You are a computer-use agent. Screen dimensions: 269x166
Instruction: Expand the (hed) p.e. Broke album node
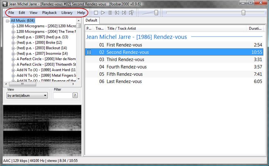point(13,43)
